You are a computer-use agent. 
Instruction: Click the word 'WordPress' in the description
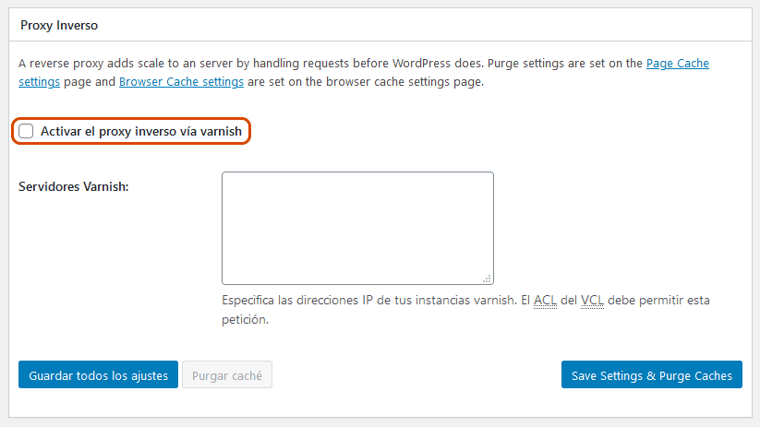(x=425, y=64)
